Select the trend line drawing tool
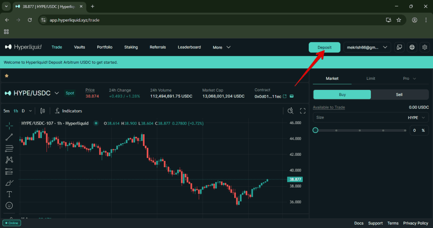Image resolution: width=433 pixels, height=228 pixels. pos(9,137)
